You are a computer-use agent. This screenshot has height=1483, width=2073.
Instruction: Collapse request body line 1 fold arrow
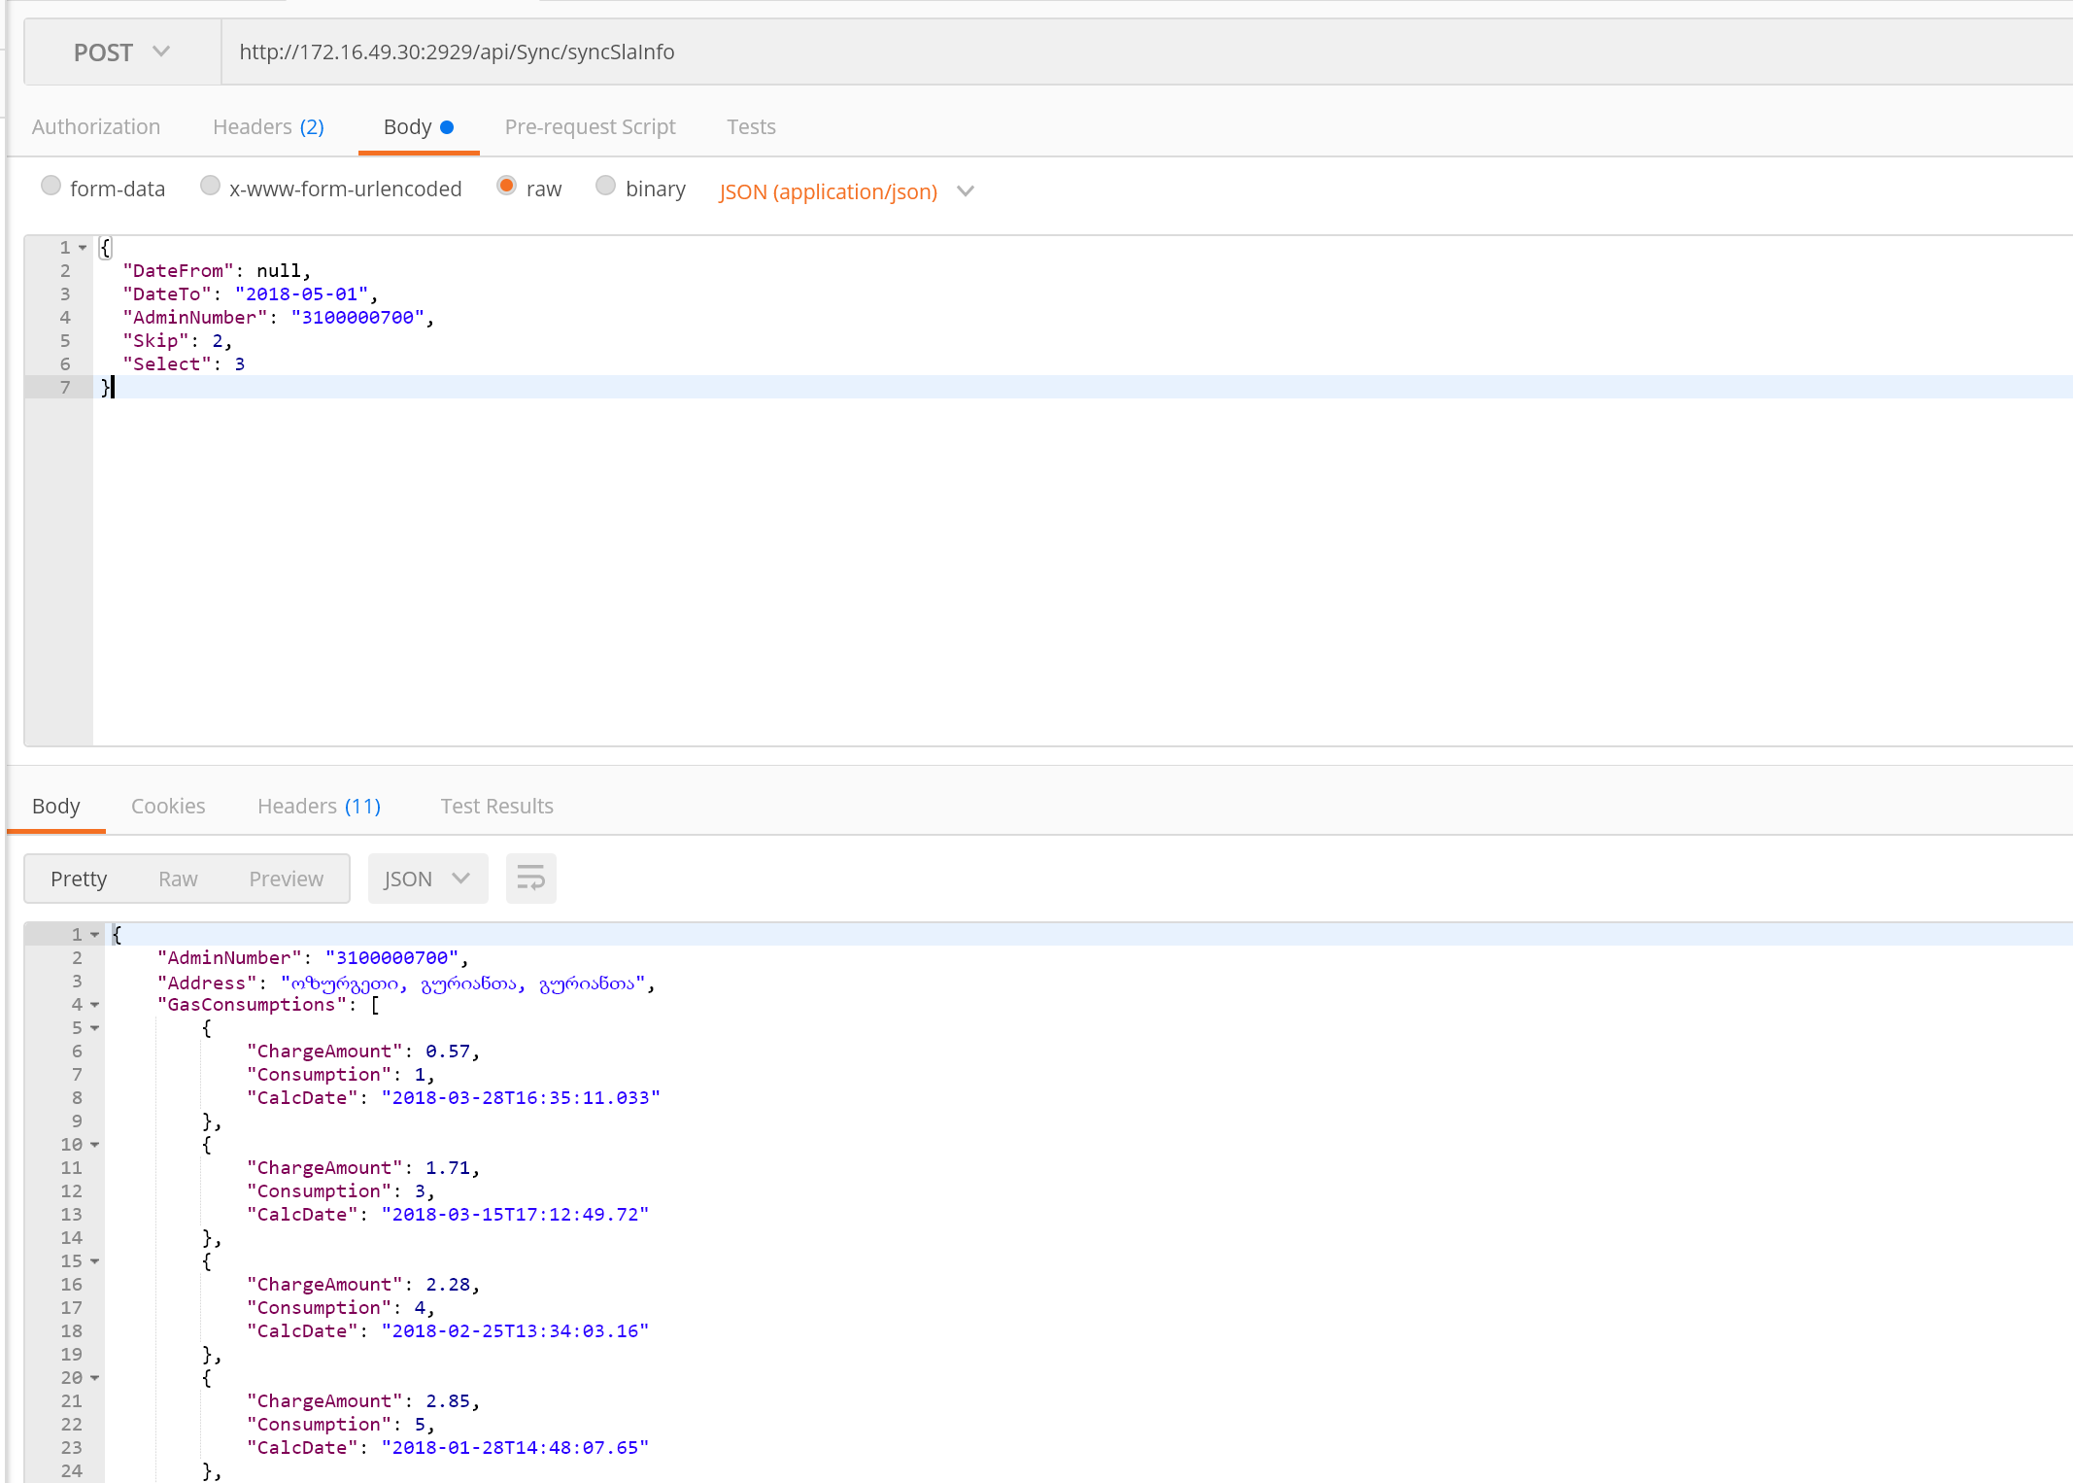83,248
